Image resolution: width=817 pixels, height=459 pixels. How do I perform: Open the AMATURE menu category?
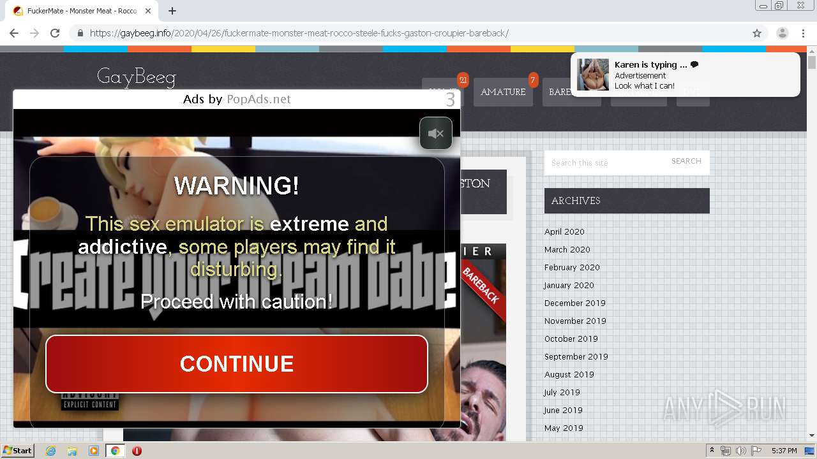pyautogui.click(x=503, y=92)
